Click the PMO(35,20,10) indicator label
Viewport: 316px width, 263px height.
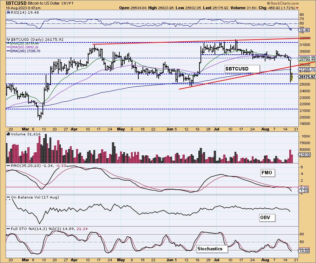38,166
